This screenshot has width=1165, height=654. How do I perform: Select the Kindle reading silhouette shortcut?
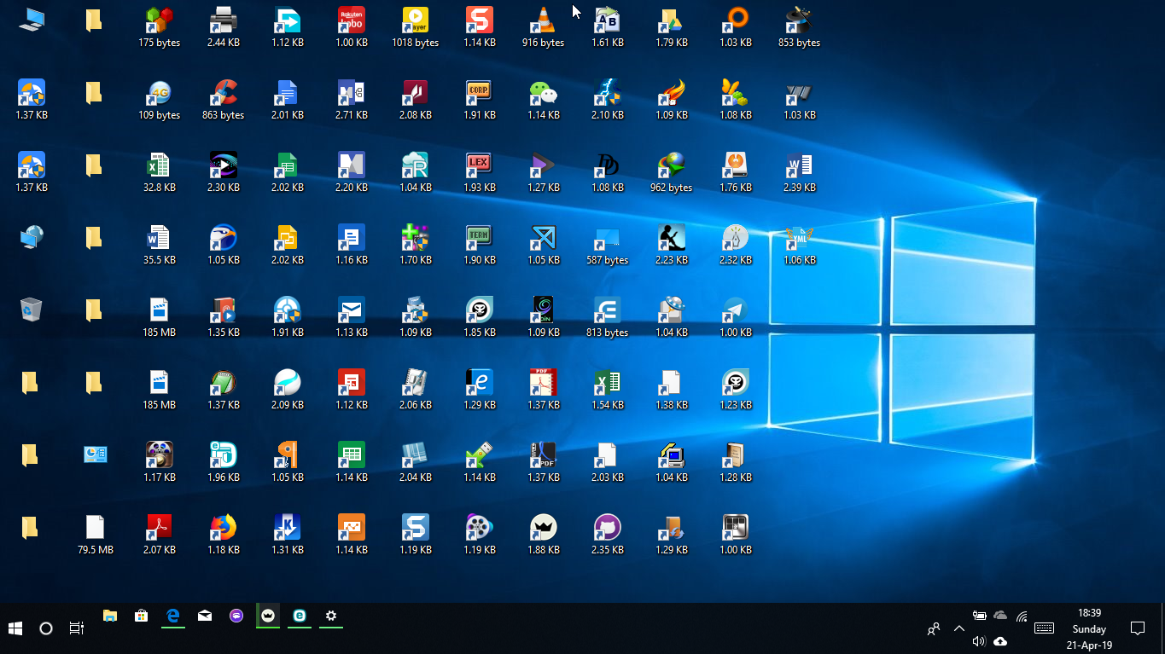tap(671, 237)
